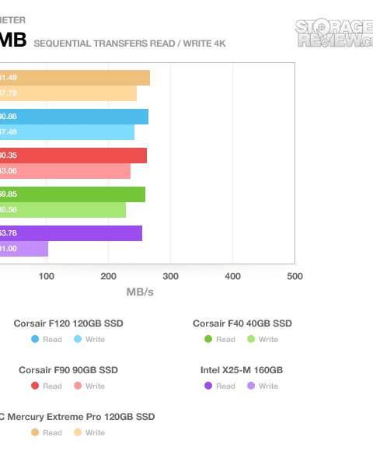Screen dimensions: 373x451
Task: Click the green read bar labeled 9.85
Action: [x=72, y=194]
